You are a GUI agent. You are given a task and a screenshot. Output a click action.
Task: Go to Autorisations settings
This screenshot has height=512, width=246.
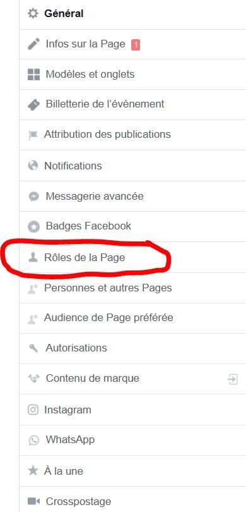point(132,348)
